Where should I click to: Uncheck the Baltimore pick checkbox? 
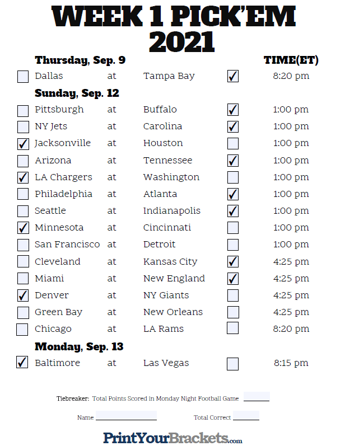pyautogui.click(x=22, y=363)
